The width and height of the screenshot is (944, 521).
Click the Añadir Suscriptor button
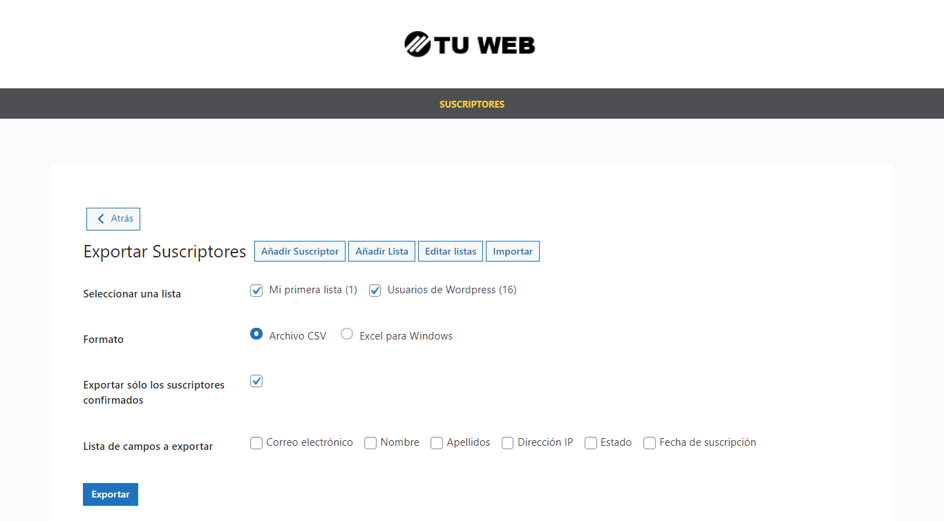[300, 251]
